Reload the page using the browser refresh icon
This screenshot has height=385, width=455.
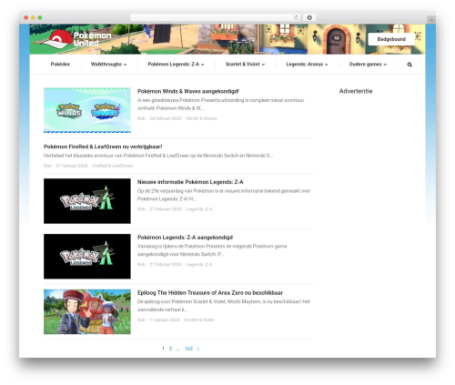click(296, 17)
